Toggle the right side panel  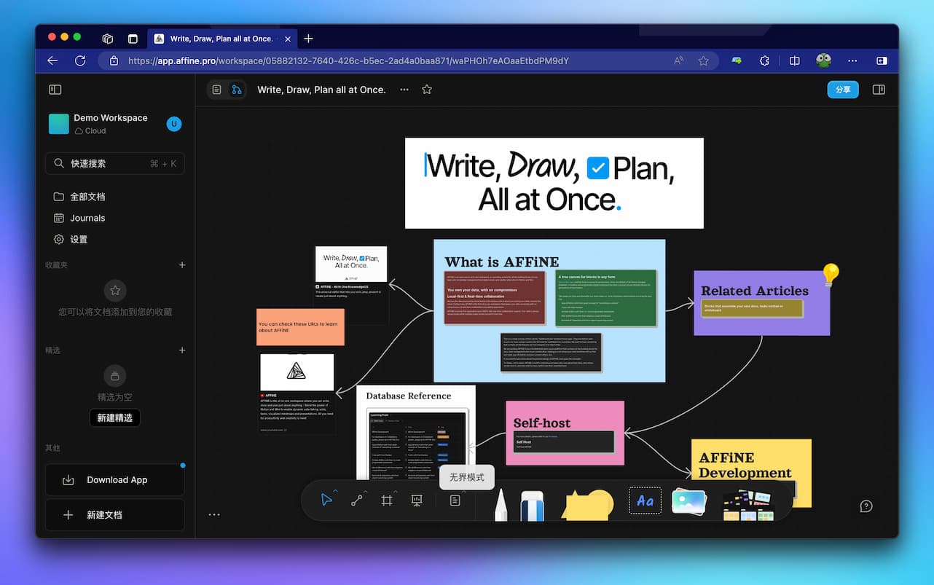879,90
